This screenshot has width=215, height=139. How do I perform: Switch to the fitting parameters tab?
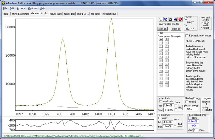coord(20,14)
